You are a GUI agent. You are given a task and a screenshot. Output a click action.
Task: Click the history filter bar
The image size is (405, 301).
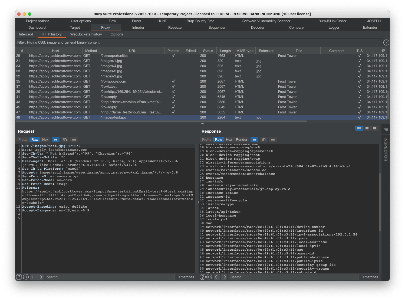click(x=199, y=42)
